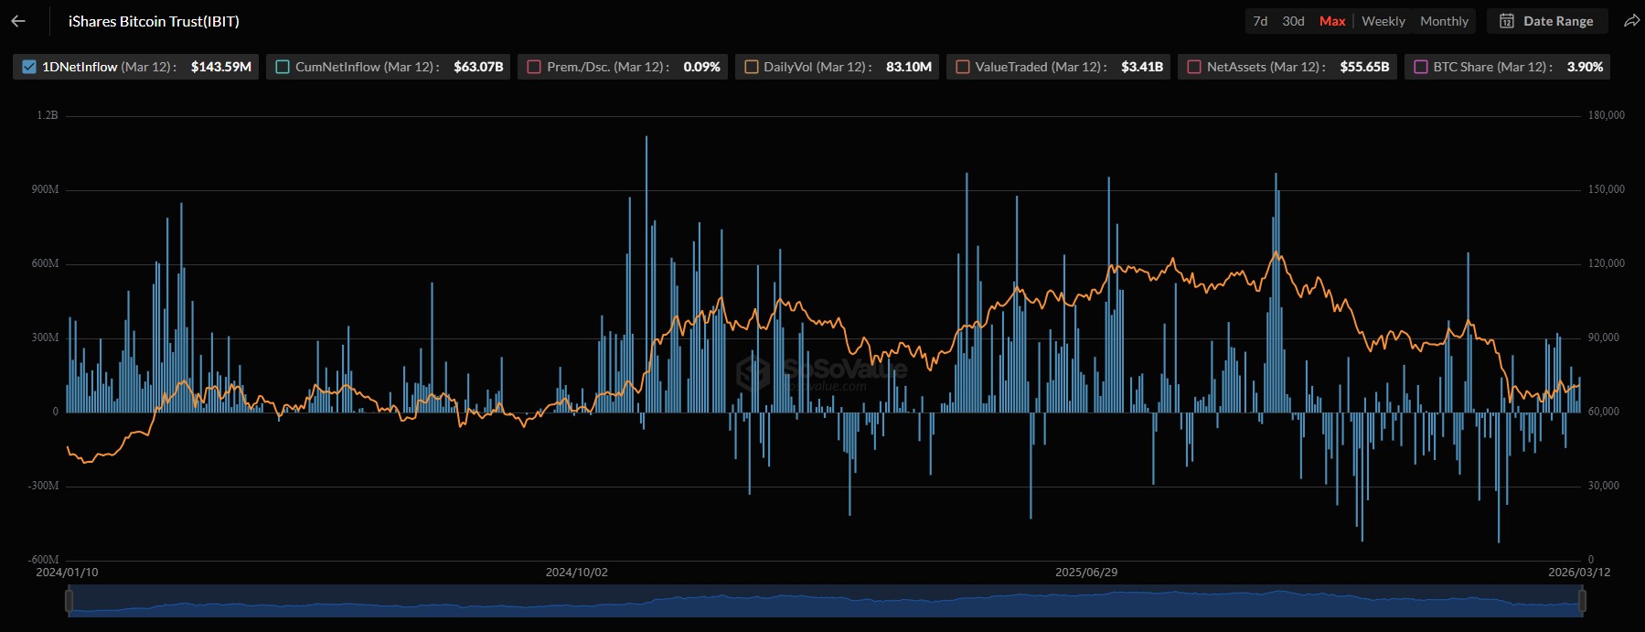Turn on the NetAssets checkbox
1645x632 pixels.
pos(1194,67)
